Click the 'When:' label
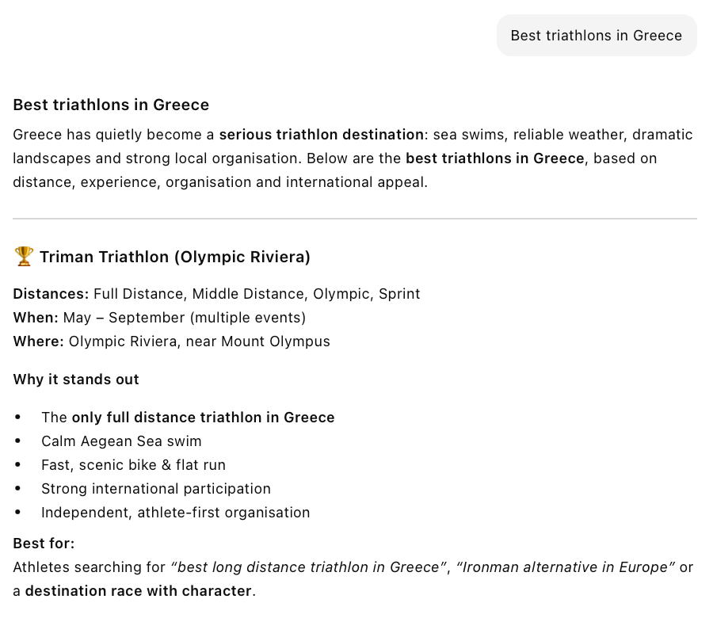713x618 pixels. [x=36, y=318]
